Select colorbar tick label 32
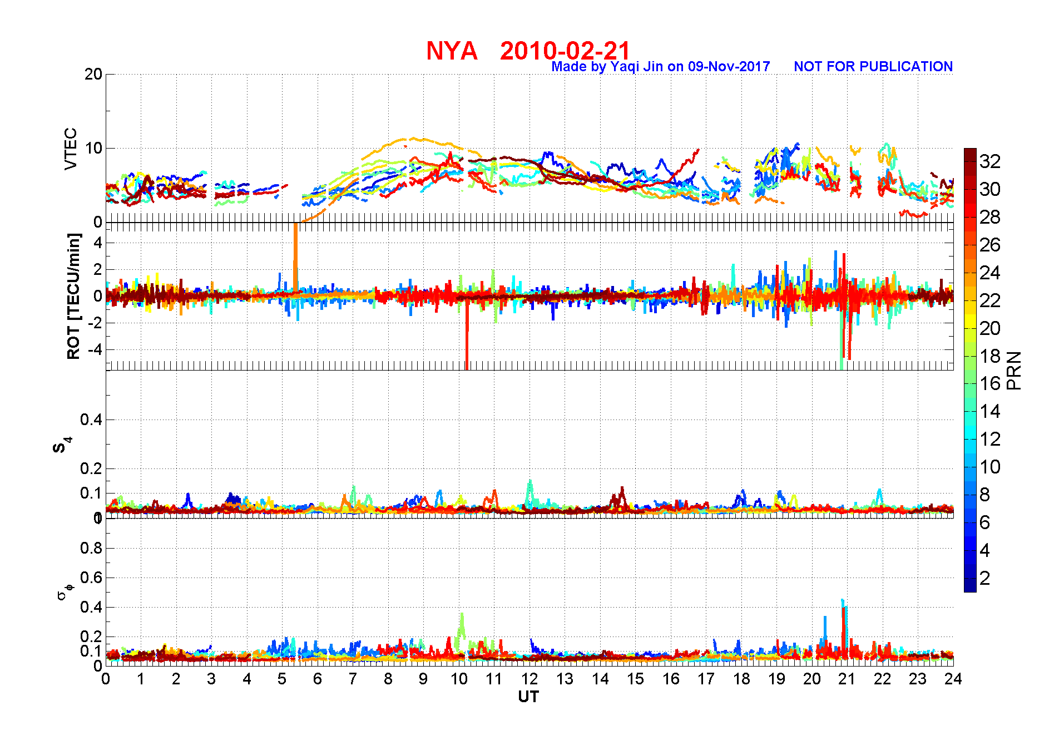Image resolution: width=1059 pixels, height=740 pixels. pyautogui.click(x=990, y=161)
